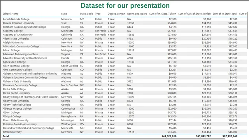Select the Academy College row name
Screen dimensions: 249x140
[12, 31]
